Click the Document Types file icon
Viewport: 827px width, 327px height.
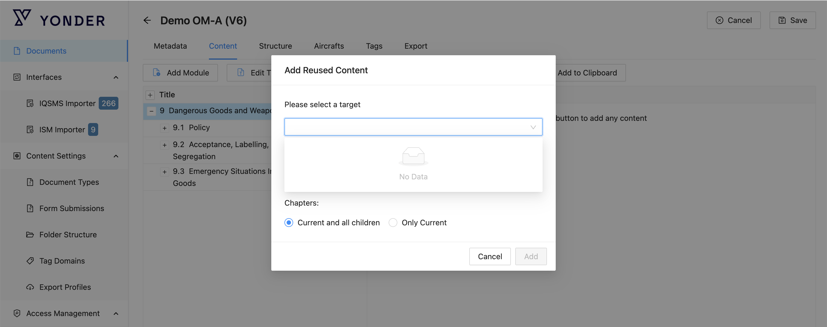tap(30, 182)
